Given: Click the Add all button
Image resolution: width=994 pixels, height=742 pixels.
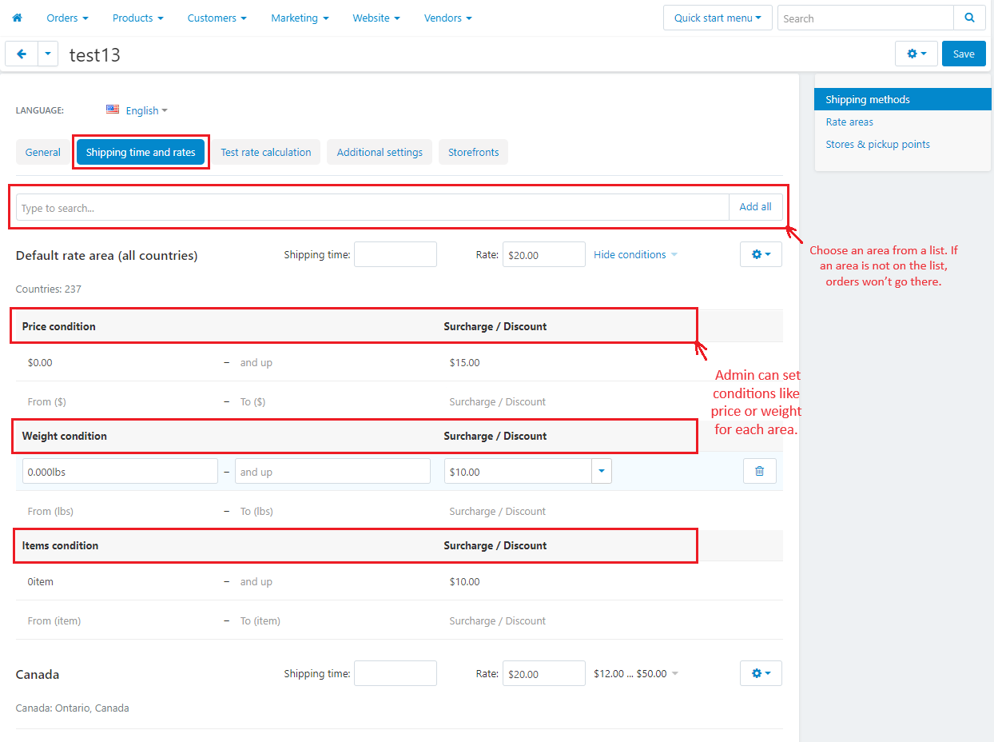Looking at the screenshot, I should coord(755,207).
